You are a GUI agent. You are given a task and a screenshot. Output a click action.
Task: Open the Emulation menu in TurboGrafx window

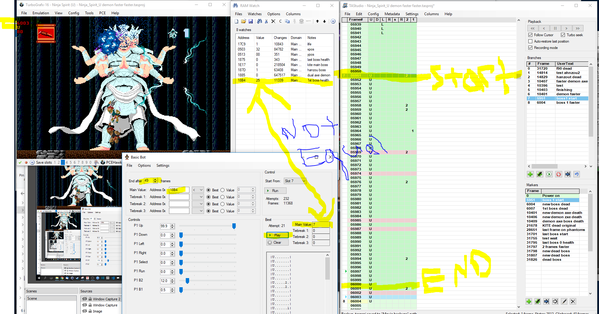(x=41, y=13)
